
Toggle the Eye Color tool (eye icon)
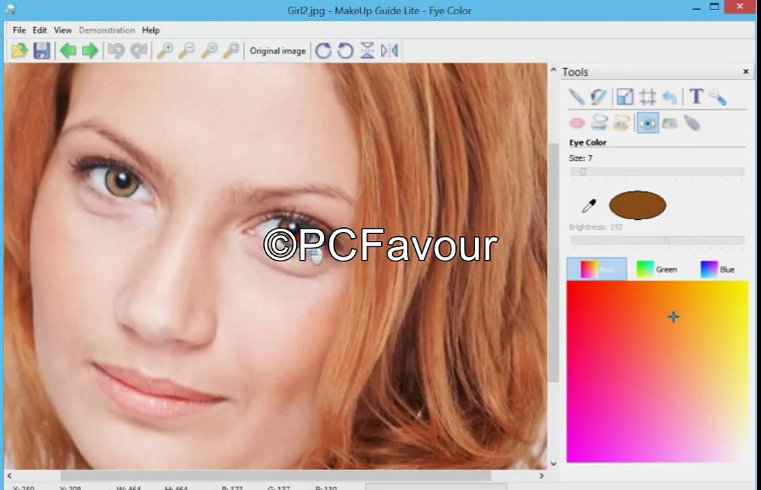[647, 122]
